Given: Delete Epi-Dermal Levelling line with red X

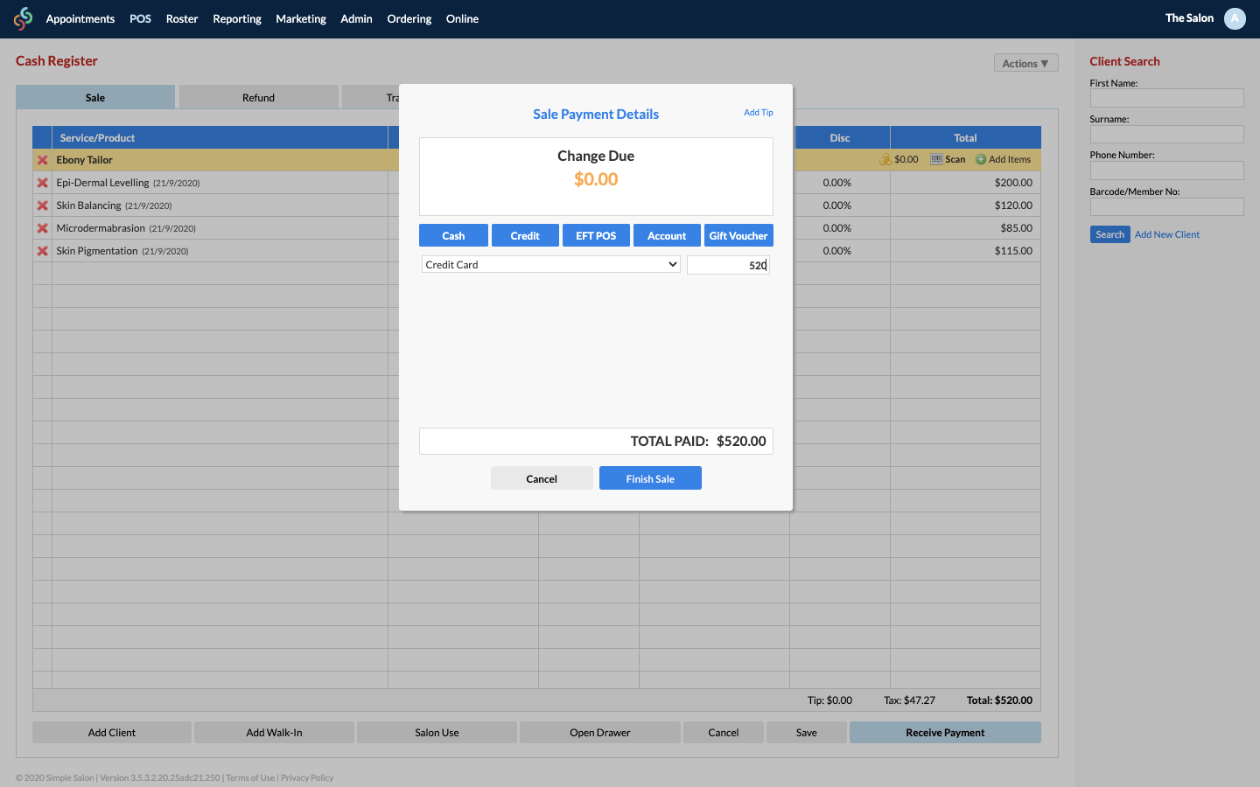Looking at the screenshot, I should point(42,183).
